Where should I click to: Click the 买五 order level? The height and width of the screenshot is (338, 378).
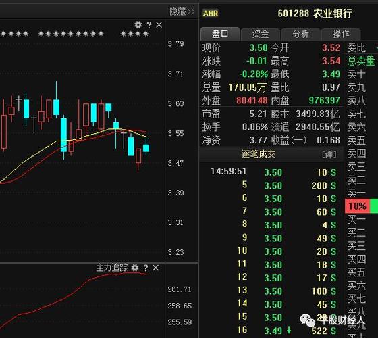(356, 272)
